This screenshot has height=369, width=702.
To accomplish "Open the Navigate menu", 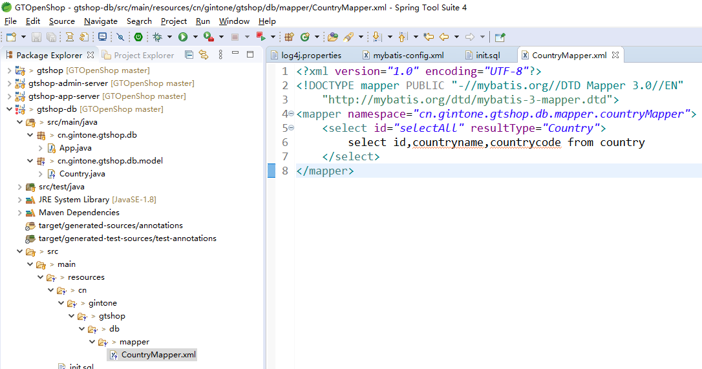I will (100, 21).
